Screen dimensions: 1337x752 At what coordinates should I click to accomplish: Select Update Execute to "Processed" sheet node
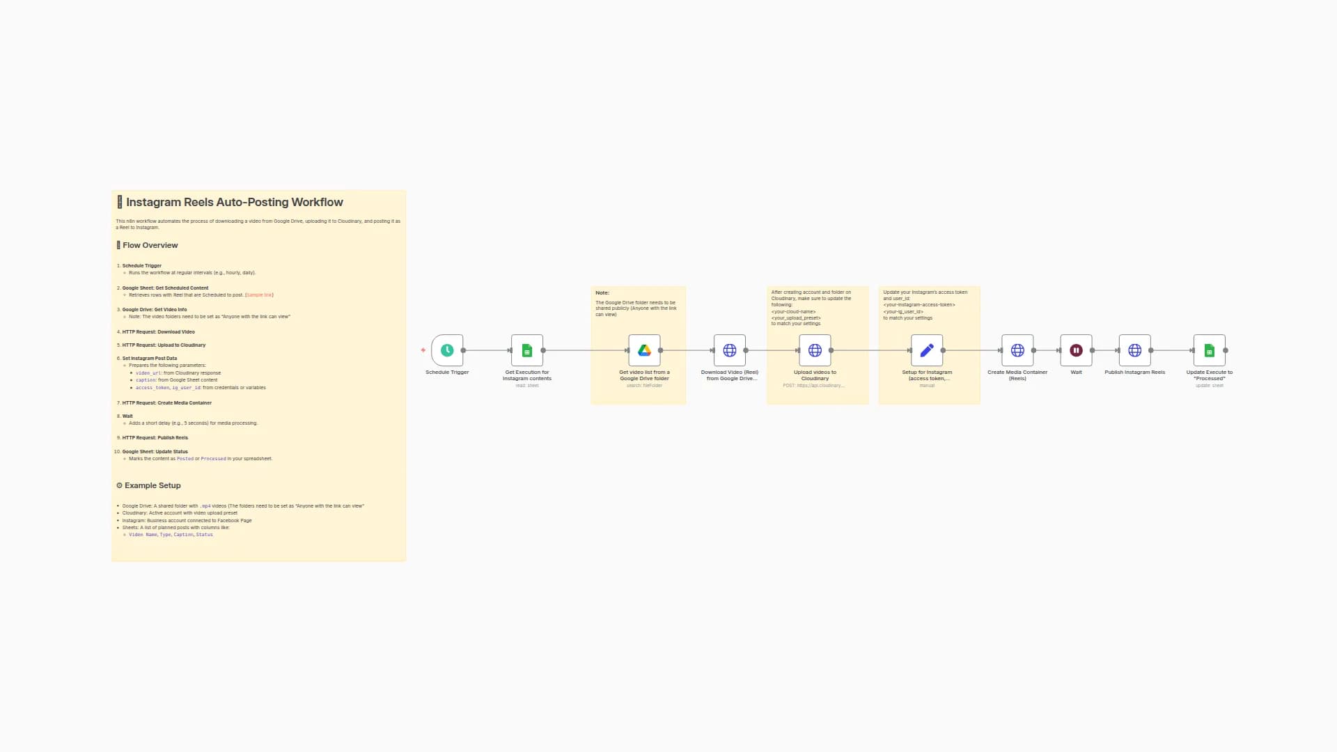click(1210, 350)
